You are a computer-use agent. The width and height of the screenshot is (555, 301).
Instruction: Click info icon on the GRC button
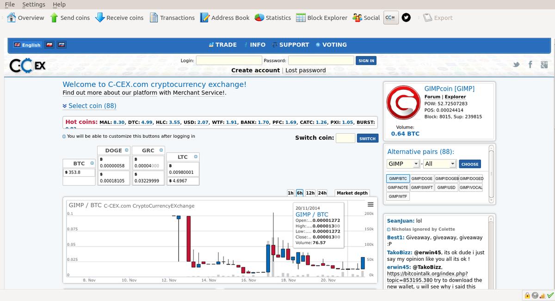click(x=161, y=151)
